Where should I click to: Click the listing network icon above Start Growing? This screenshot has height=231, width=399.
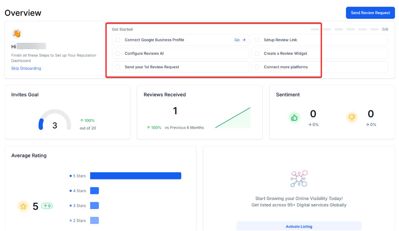click(x=299, y=179)
